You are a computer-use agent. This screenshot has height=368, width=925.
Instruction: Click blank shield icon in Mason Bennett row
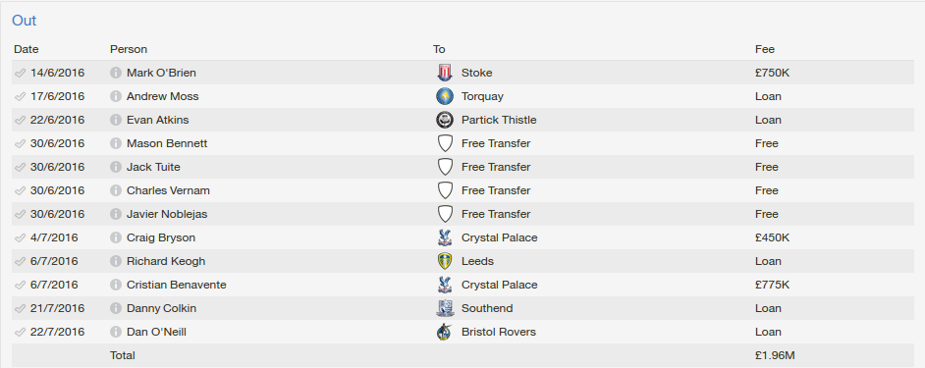pyautogui.click(x=444, y=143)
